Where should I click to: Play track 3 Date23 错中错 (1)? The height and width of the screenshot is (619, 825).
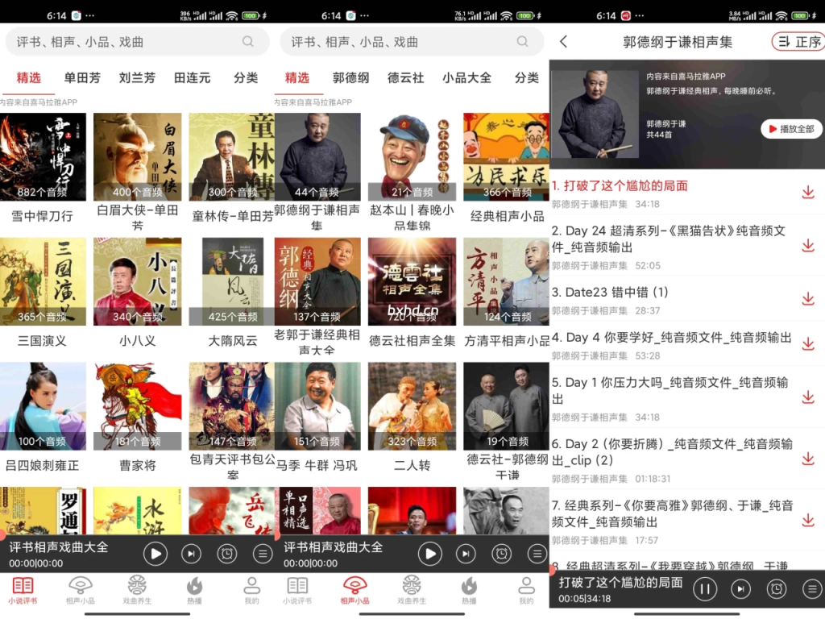click(611, 293)
